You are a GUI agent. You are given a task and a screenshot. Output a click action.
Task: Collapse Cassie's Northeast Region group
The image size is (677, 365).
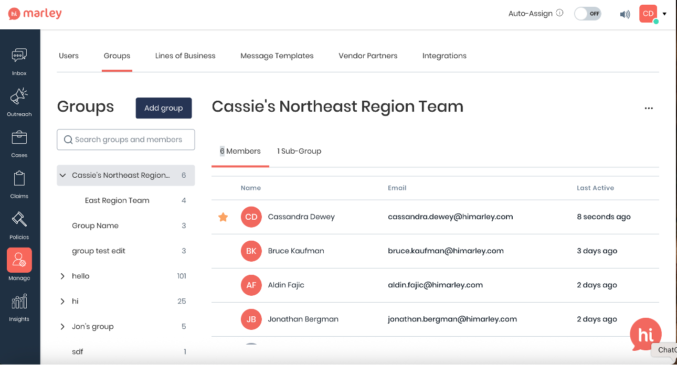coord(63,176)
